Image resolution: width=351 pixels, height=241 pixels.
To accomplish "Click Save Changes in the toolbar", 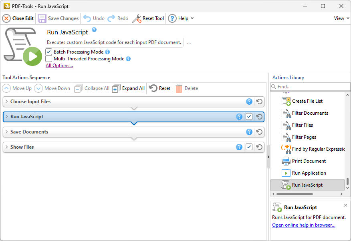I will [58, 18].
